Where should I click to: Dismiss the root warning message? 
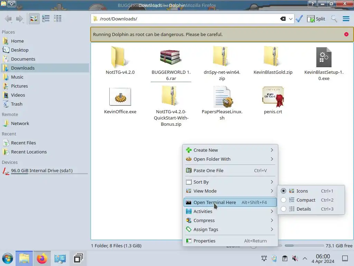(x=346, y=34)
